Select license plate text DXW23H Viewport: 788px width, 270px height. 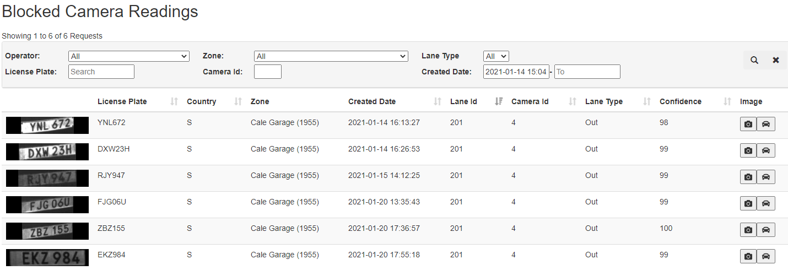tap(114, 149)
